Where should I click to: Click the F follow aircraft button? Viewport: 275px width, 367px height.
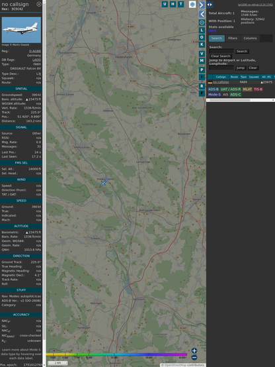click(202, 93)
